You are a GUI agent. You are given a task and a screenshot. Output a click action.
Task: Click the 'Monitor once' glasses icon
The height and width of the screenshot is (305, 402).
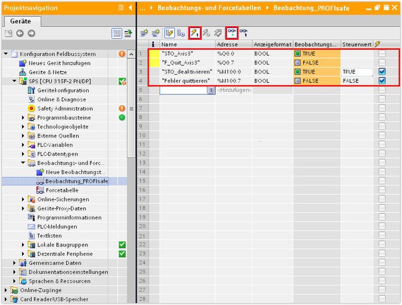244,33
